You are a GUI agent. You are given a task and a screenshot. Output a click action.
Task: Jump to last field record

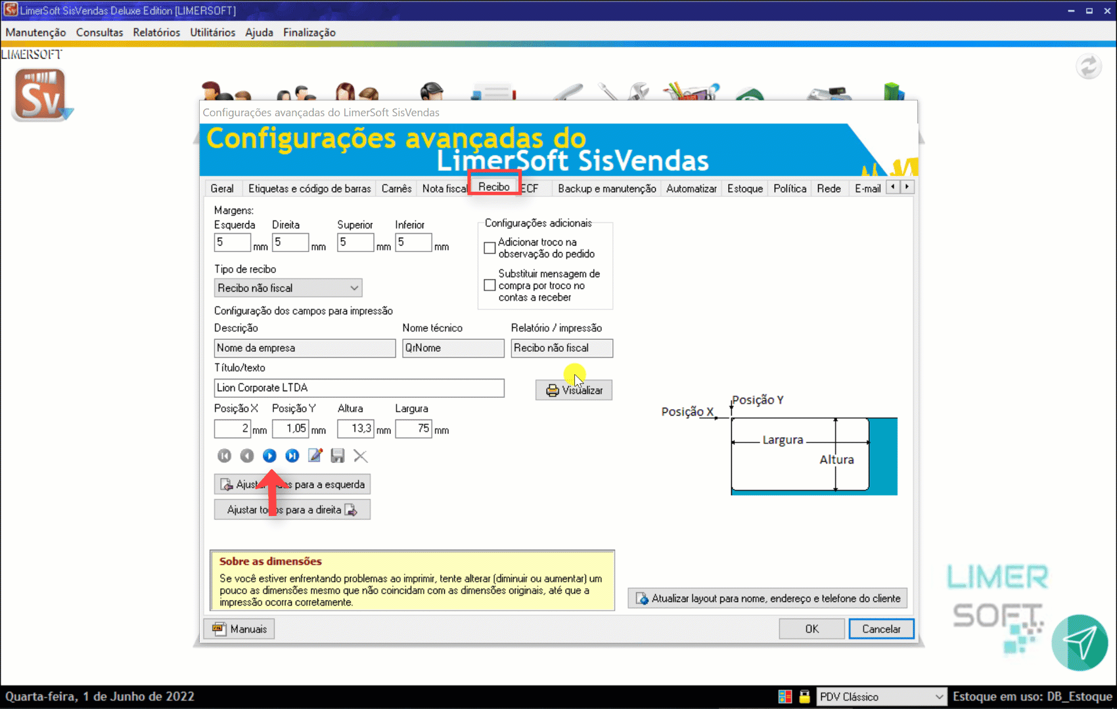tap(292, 456)
